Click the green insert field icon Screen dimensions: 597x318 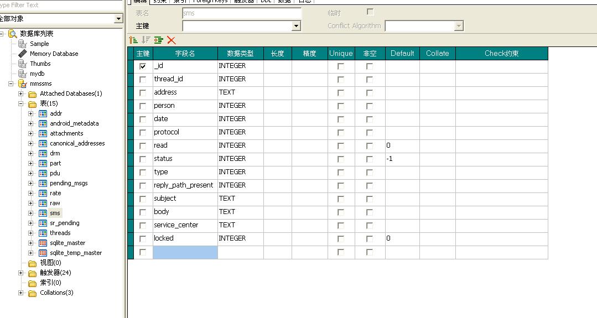(x=159, y=40)
